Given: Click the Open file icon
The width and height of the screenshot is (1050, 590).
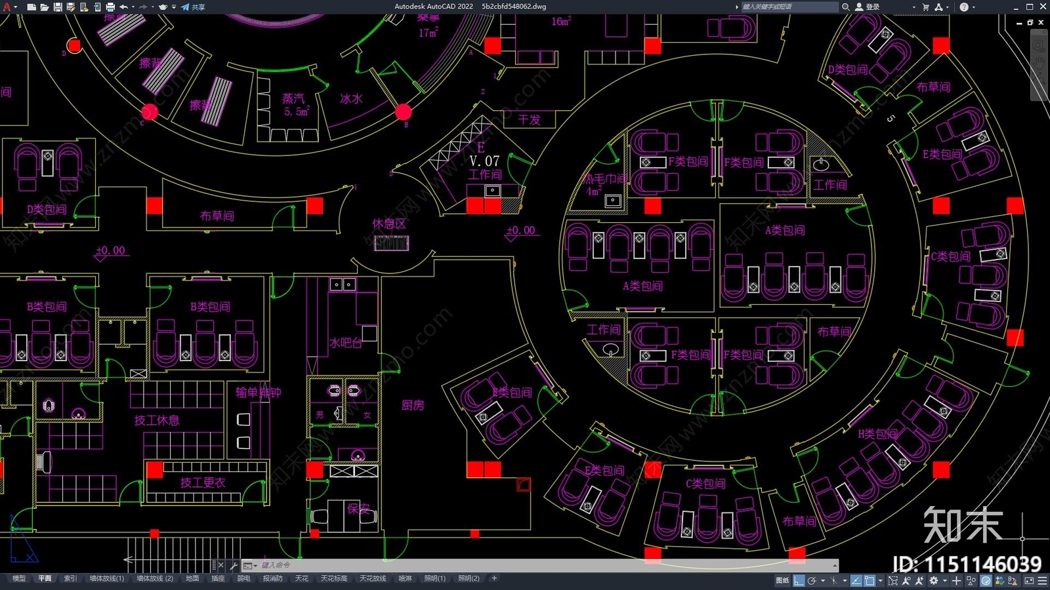Looking at the screenshot, I should point(45,7).
